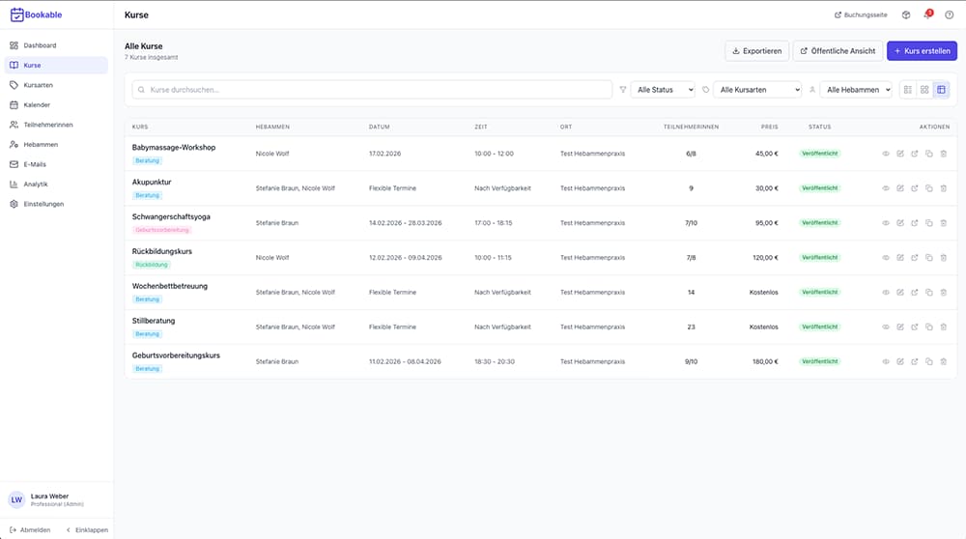View Schwangerschaftsyoga course (eye icon)
Viewport: 966px width, 539px height.
click(x=885, y=223)
